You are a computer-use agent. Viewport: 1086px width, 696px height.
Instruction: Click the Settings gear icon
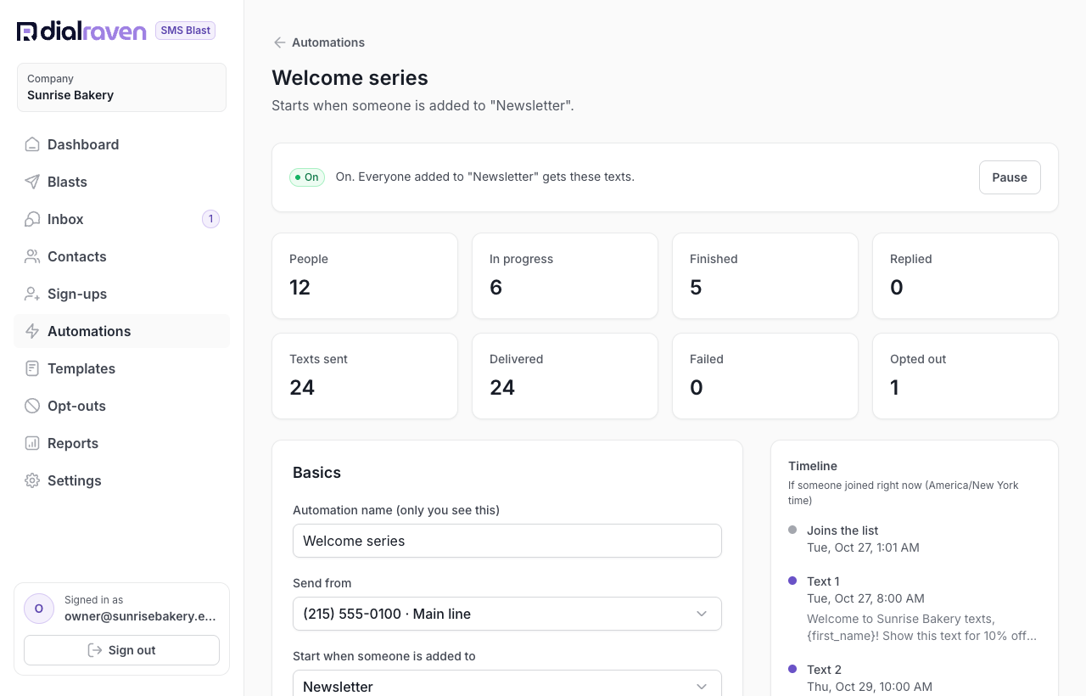(x=32, y=480)
